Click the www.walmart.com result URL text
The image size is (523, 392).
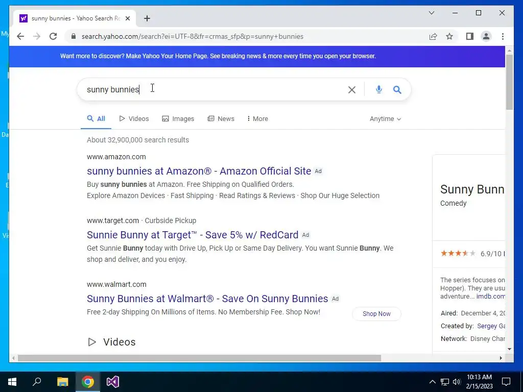[116, 284]
